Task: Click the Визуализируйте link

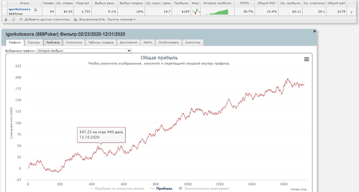Action: (92, 19)
